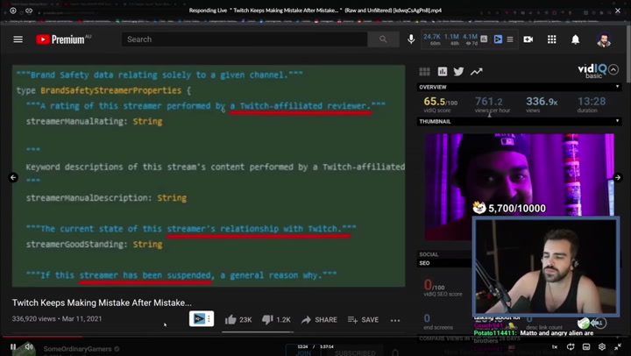The width and height of the screenshot is (631, 356).
Task: Click the SHARE button
Action: point(320,320)
